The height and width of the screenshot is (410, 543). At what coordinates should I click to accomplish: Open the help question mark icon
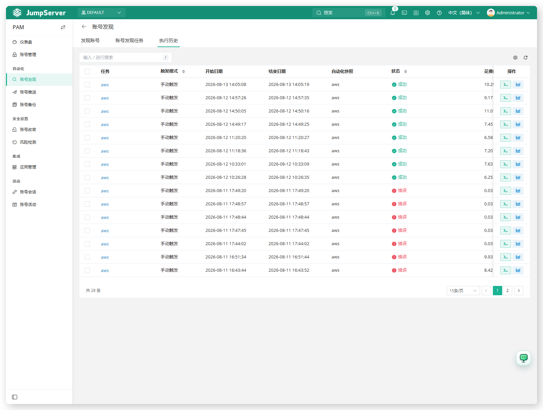point(439,13)
